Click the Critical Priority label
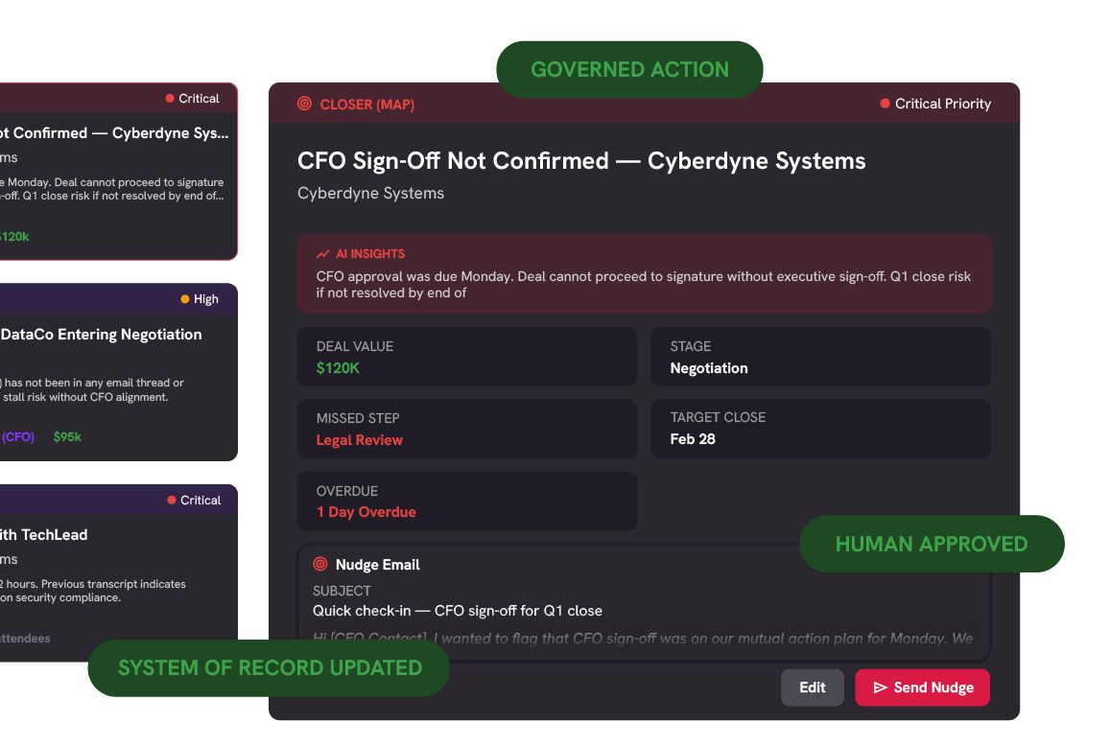 pyautogui.click(x=943, y=104)
